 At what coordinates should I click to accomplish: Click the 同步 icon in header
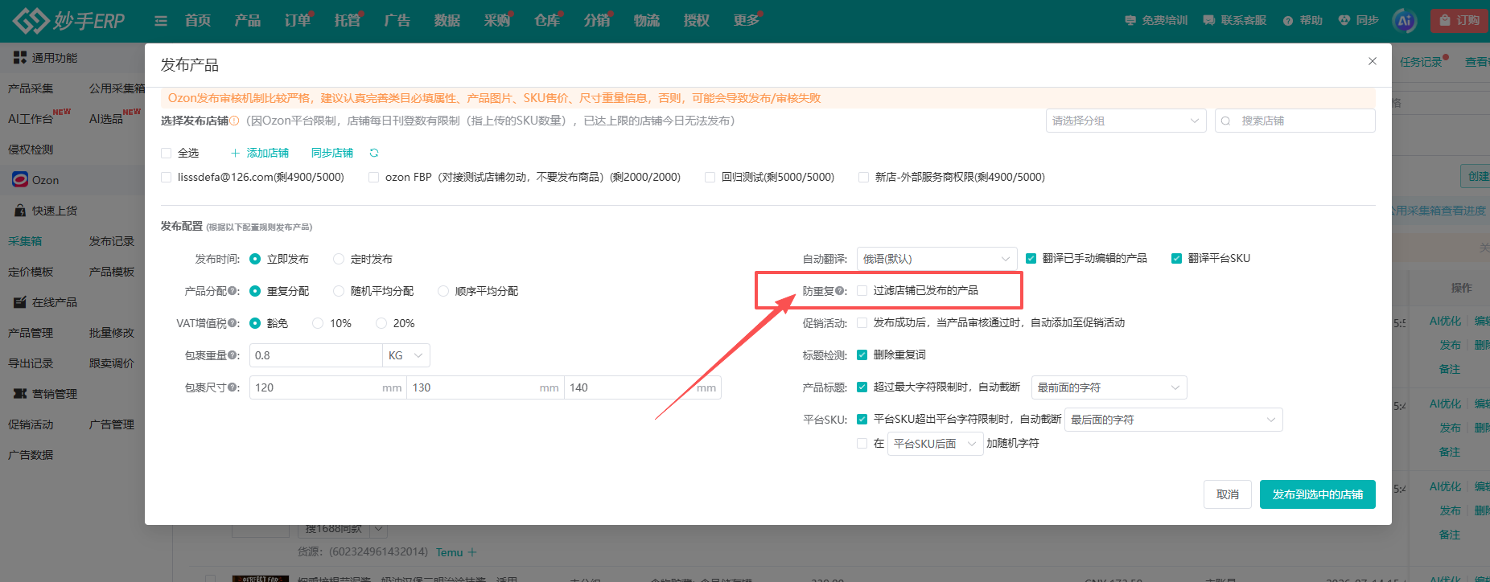1344,21
